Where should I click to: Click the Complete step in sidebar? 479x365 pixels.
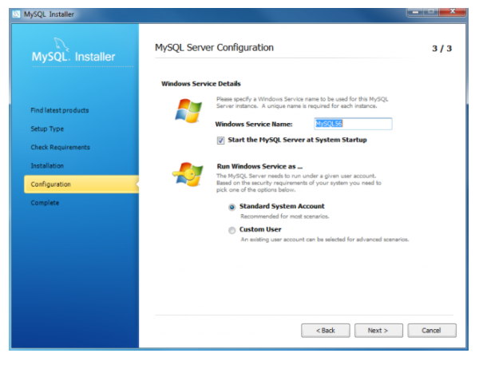pos(45,203)
